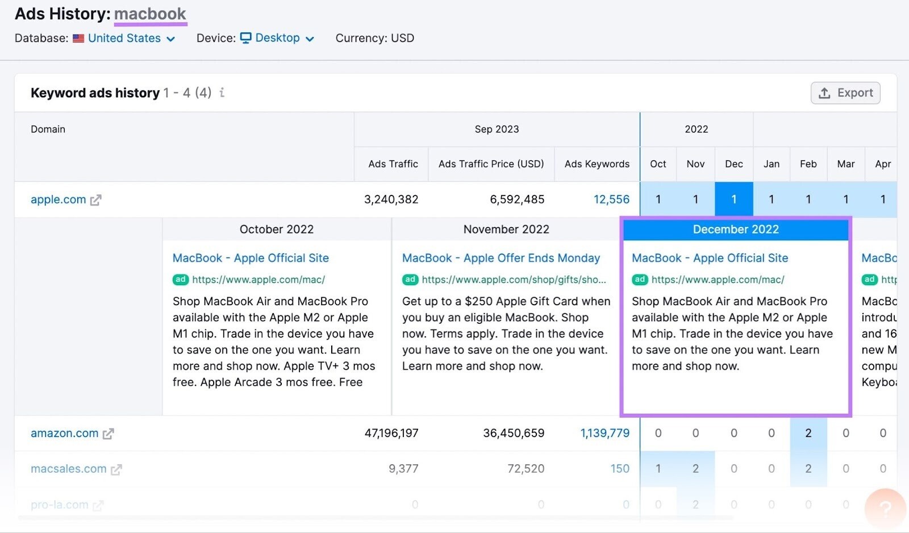The image size is (909, 533).
Task: Open amazon.com via its external link icon
Action: coord(109,433)
